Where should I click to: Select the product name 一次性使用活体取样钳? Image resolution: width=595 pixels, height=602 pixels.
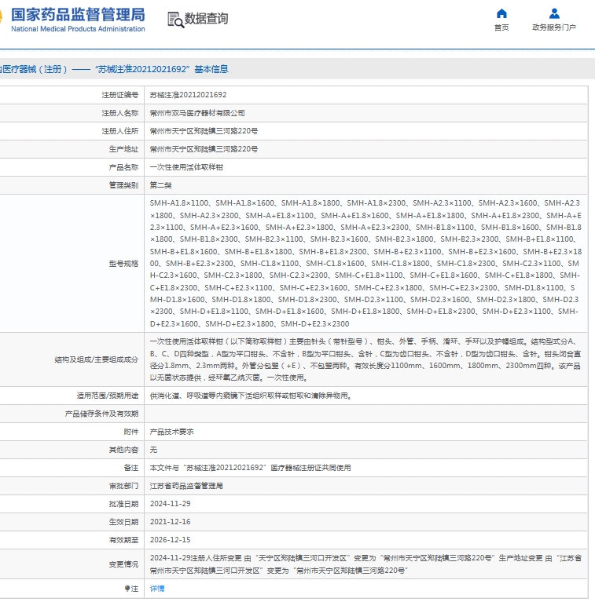coord(186,167)
